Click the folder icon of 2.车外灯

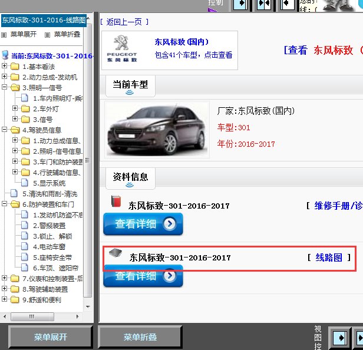(25, 109)
